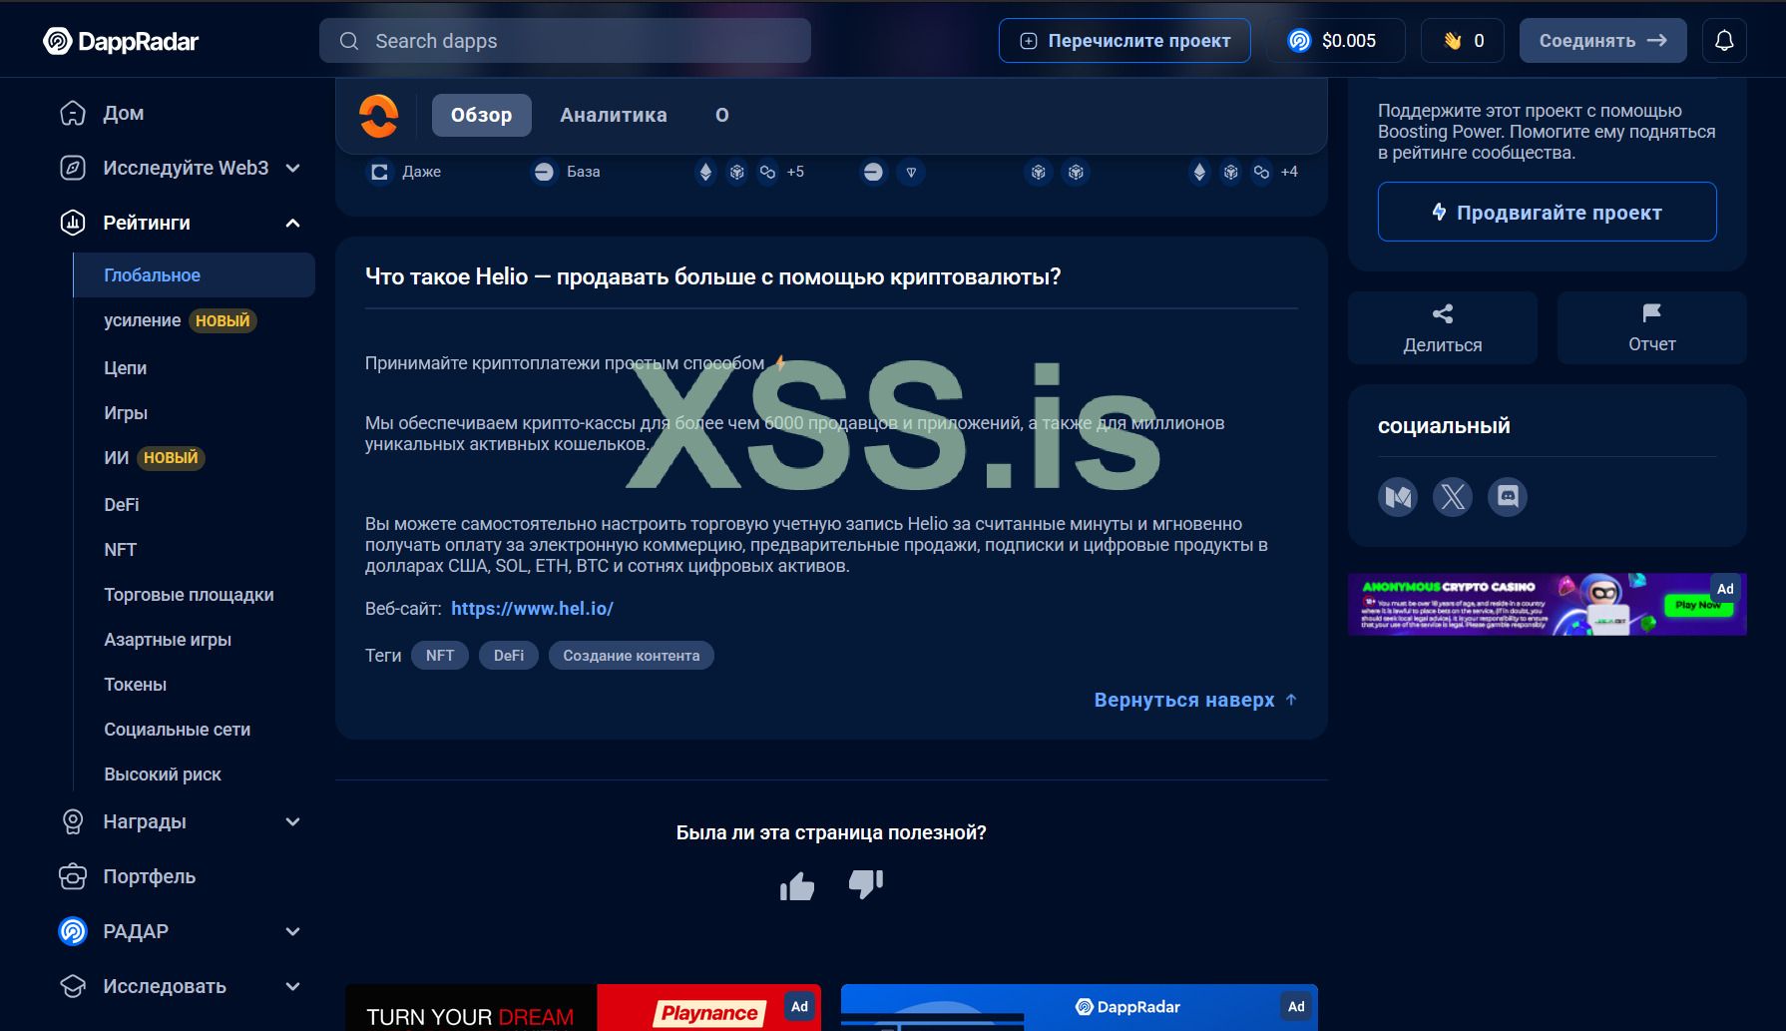Select Глобальное in rankings menu
1786x1031 pixels.
coord(194,274)
